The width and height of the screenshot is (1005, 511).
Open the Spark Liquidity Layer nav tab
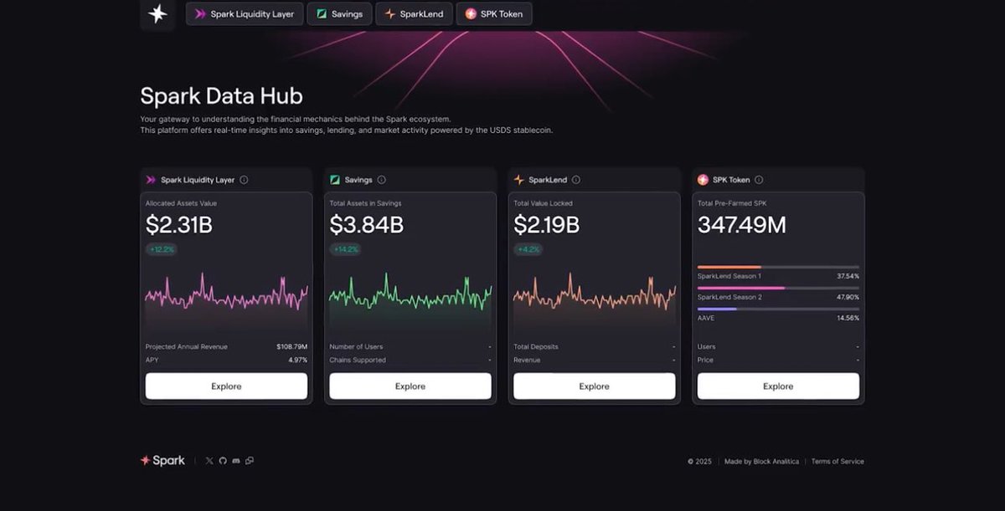(x=245, y=14)
